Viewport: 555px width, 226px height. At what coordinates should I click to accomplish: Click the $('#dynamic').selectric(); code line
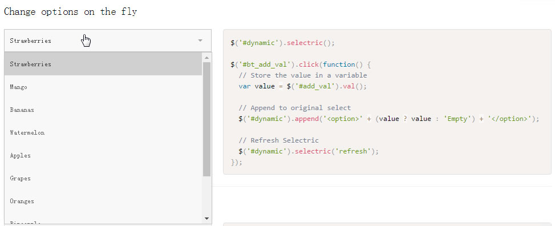pos(282,43)
